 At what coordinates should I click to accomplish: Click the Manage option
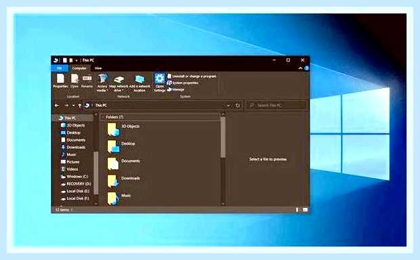click(175, 89)
